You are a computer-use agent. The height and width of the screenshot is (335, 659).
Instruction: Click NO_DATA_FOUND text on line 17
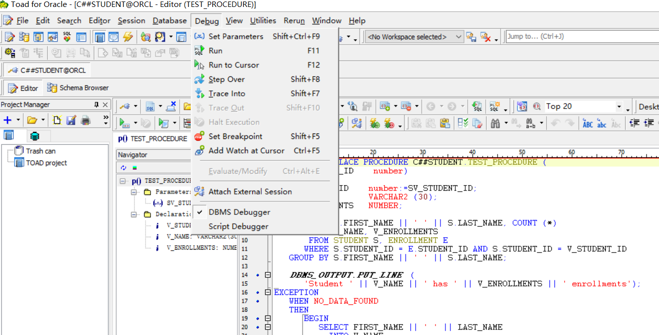(x=346, y=301)
